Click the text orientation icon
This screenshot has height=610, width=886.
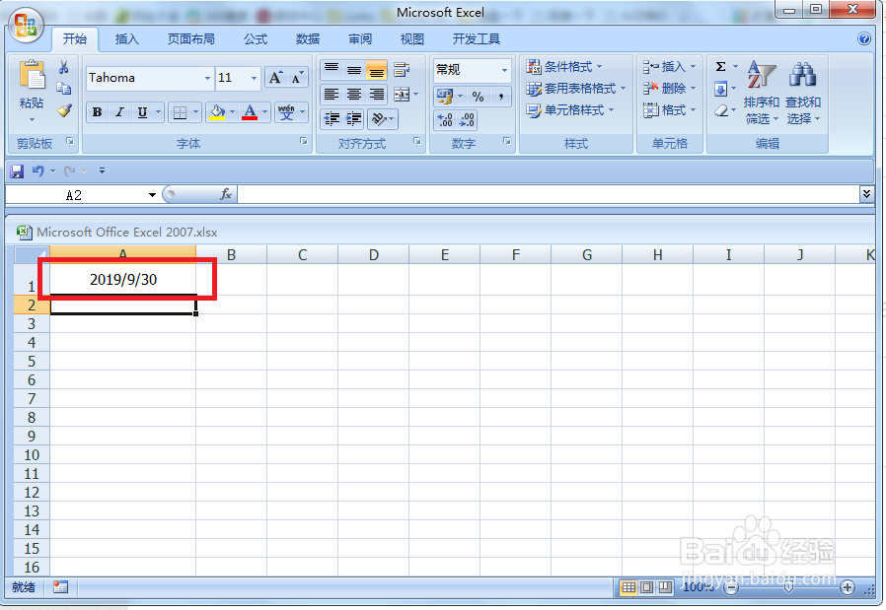(379, 118)
